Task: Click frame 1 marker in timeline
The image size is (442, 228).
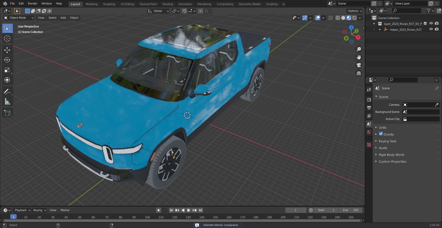Action: pyautogui.click(x=13, y=217)
